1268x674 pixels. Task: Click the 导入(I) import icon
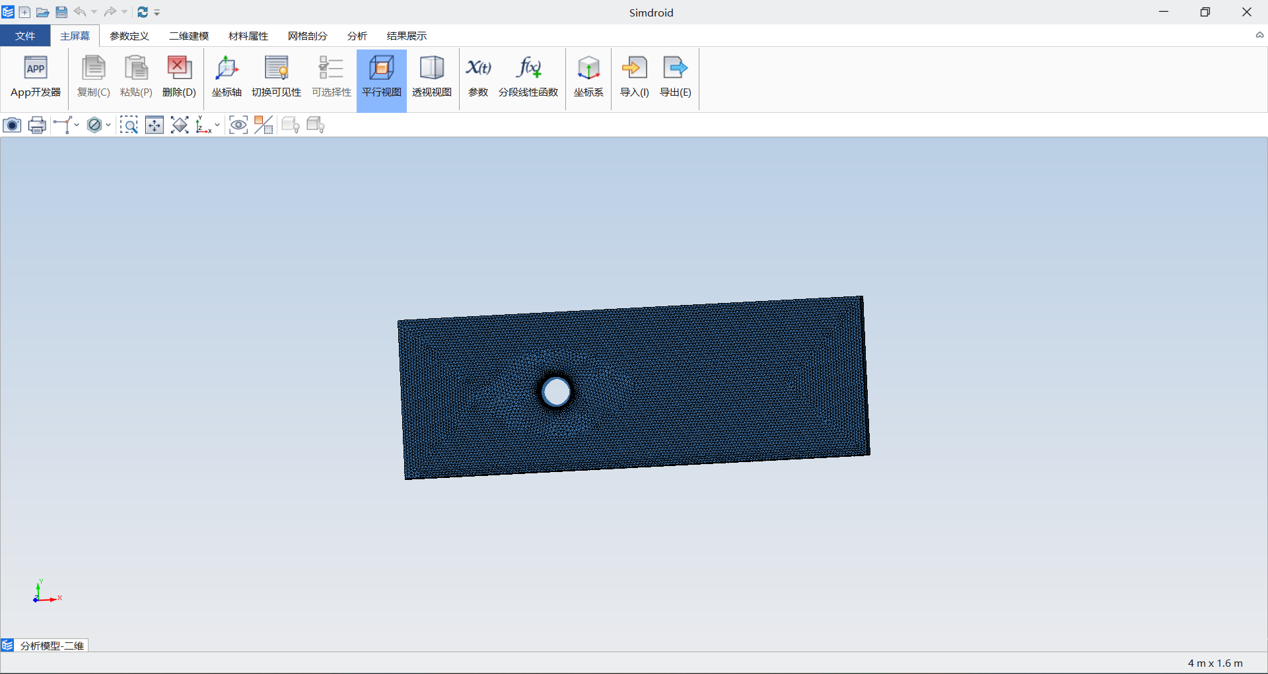click(634, 77)
